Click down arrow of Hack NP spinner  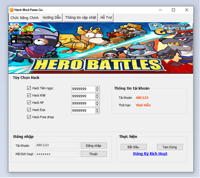(97, 105)
